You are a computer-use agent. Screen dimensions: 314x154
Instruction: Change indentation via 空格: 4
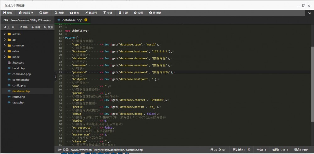click(x=261, y=150)
